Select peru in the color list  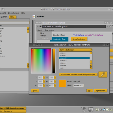coord(74,68)
